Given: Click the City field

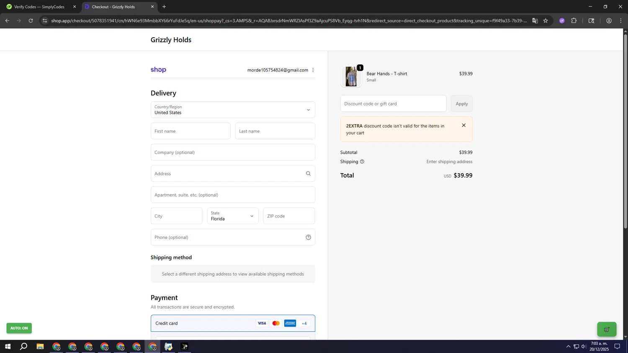Looking at the screenshot, I should 176,216.
